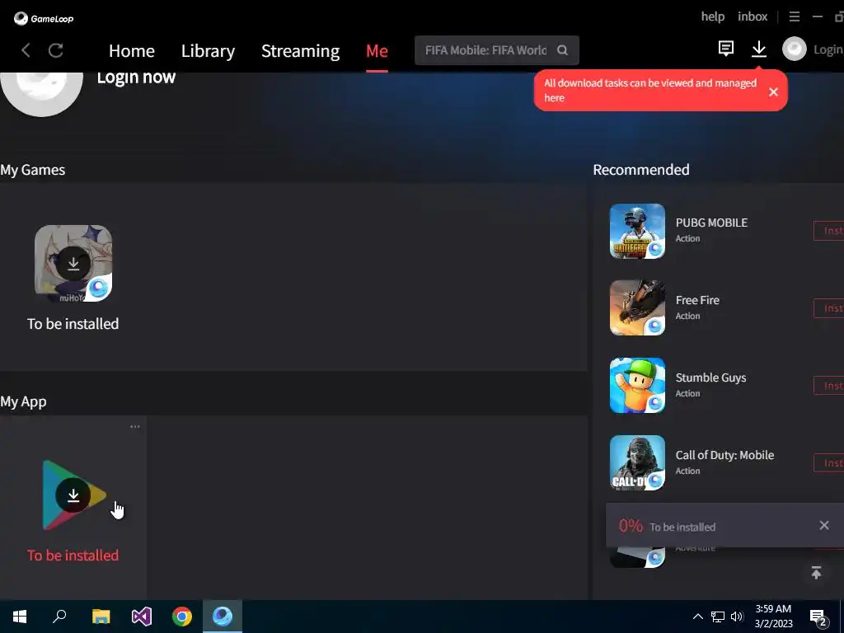
Task: Click the search magnifier icon
Action: pyautogui.click(x=562, y=50)
